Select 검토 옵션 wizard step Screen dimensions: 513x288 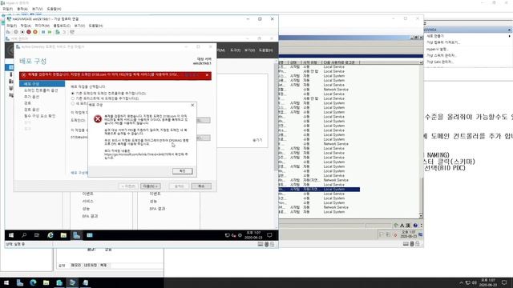32,110
